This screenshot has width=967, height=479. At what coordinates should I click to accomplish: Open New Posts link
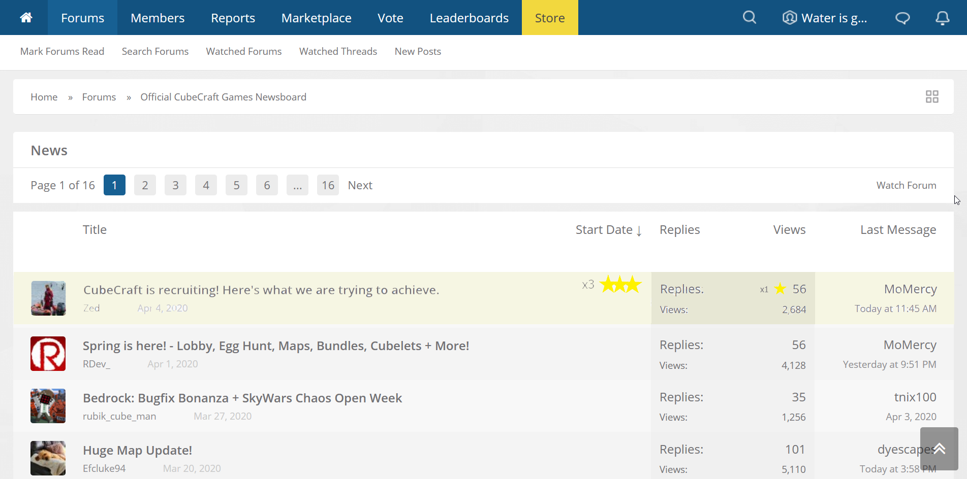coord(418,51)
